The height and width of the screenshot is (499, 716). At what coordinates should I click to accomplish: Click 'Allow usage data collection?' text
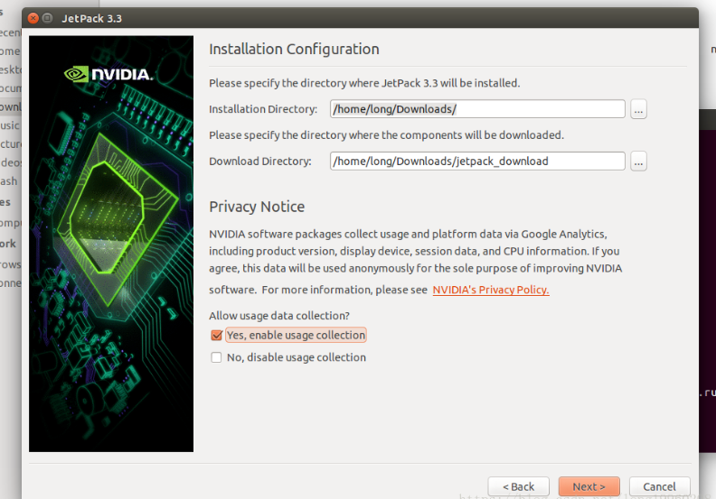click(279, 316)
